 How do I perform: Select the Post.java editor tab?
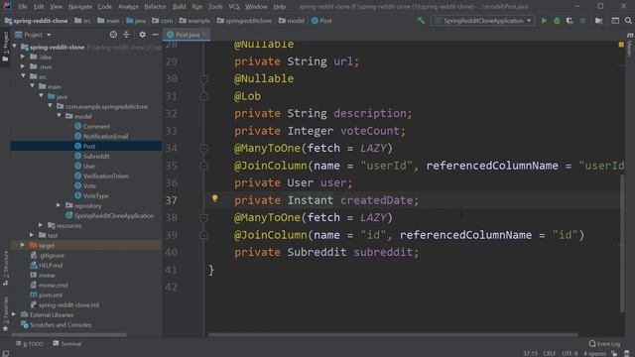coord(187,35)
